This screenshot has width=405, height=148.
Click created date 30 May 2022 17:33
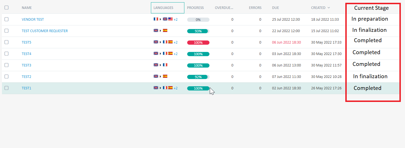[x=326, y=42]
